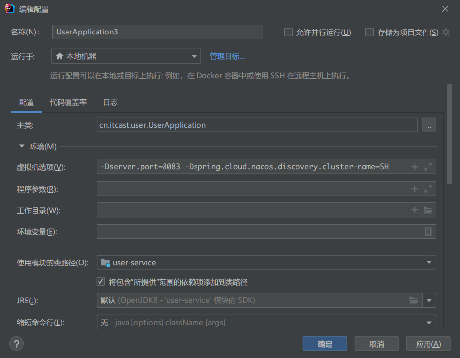Click the user-service module folder icon
The height and width of the screenshot is (358, 460).
pyautogui.click(x=105, y=262)
